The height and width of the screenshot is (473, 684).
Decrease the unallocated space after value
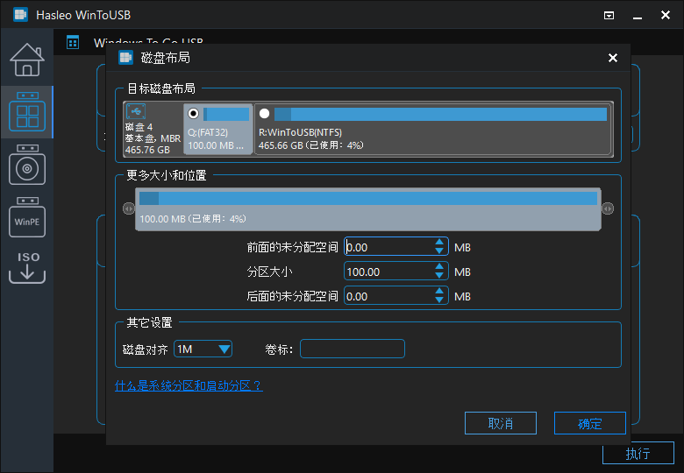coord(439,300)
